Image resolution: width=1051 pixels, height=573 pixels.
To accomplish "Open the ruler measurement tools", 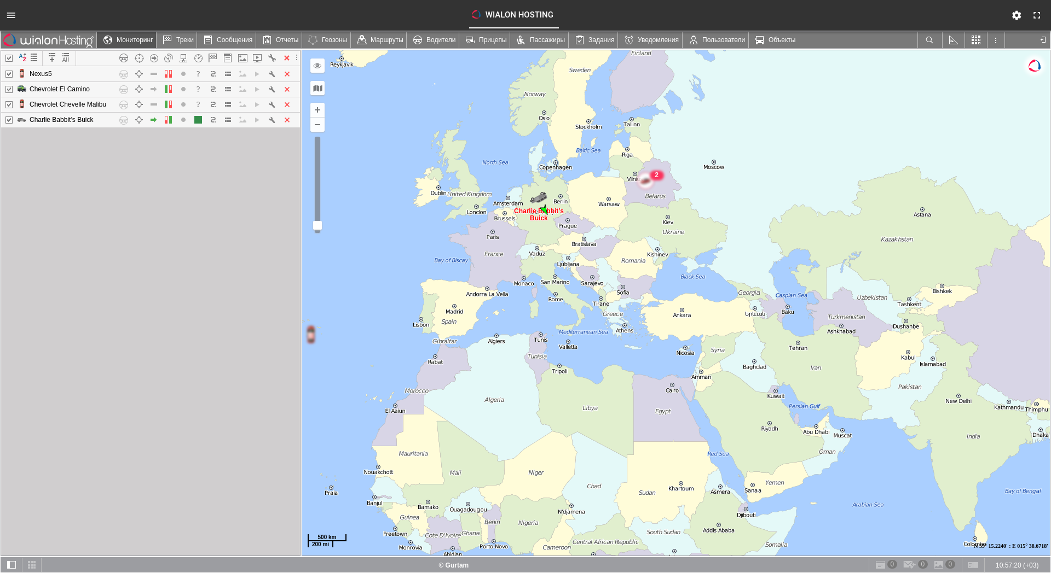I will coord(953,40).
